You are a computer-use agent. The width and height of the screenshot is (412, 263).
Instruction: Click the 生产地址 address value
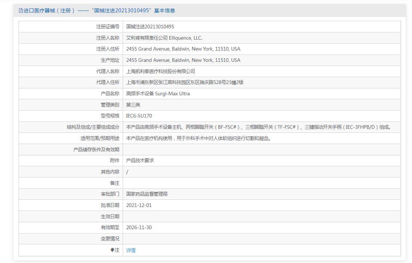click(183, 60)
